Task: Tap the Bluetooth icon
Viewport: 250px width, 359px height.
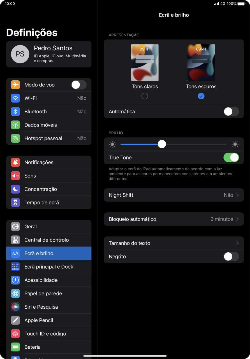Action: 15,112
